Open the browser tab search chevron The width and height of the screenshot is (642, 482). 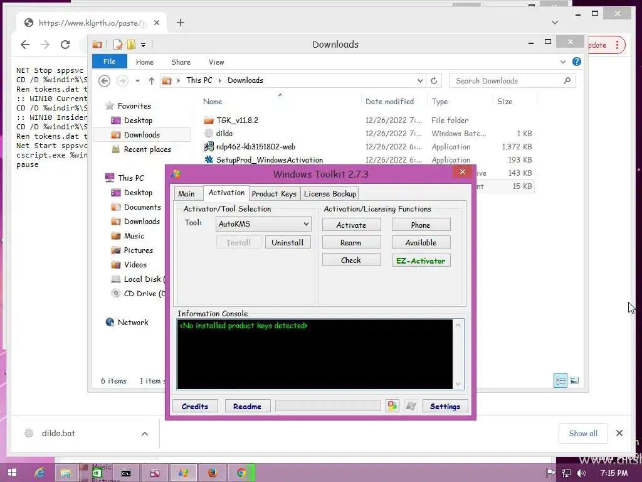[x=555, y=23]
